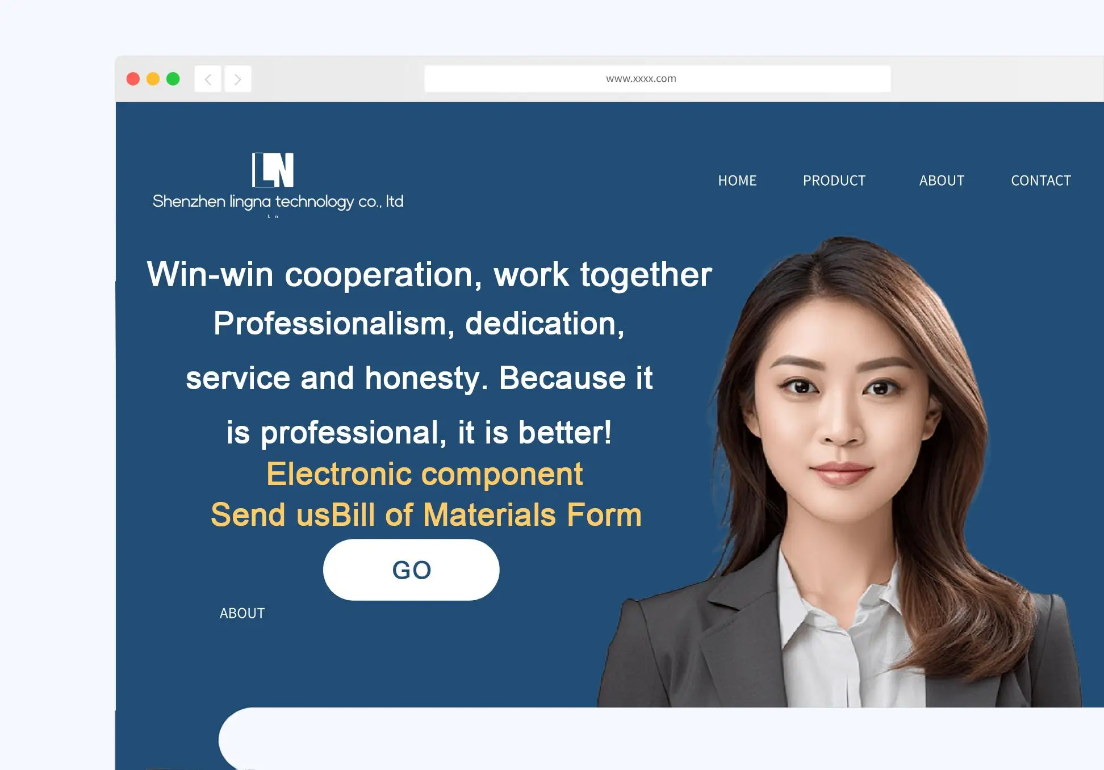Screen dimensions: 1104x770
Task: Click the white GO button
Action: pos(411,570)
